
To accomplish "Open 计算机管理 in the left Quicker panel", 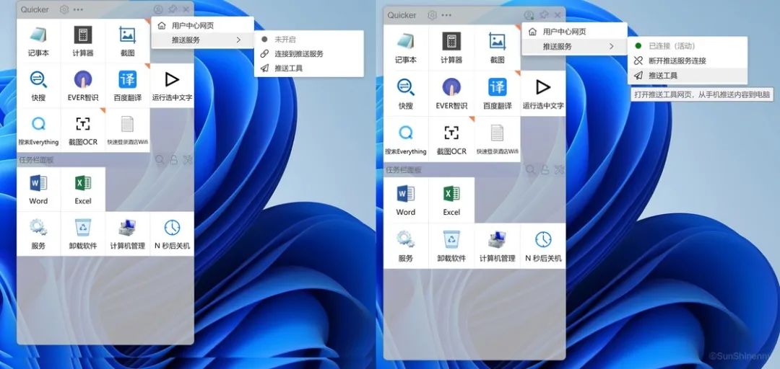I will pyautogui.click(x=127, y=234).
